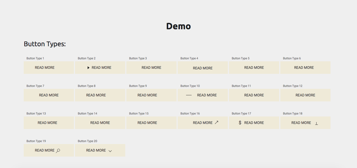The image size is (357, 168).
Task: Click READ MORE on Button Type 8
Action: tap(96, 95)
